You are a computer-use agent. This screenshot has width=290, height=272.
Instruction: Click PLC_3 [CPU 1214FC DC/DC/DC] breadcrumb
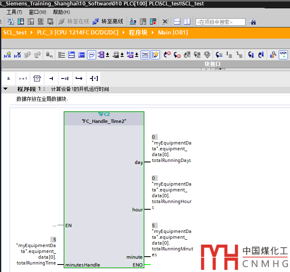(x=77, y=33)
